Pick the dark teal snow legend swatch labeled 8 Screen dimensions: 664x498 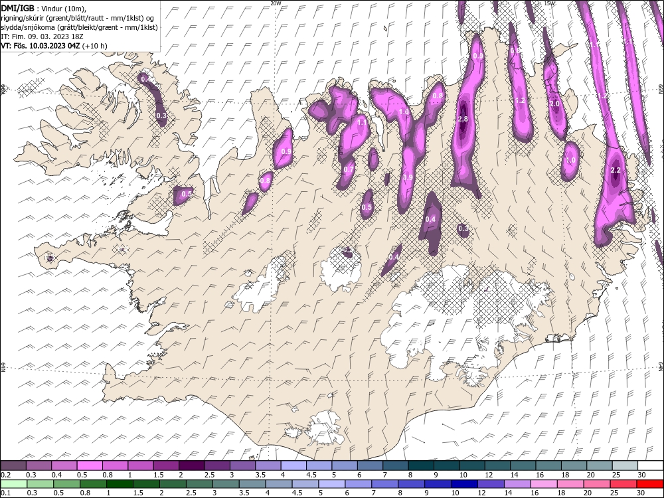tap(421, 466)
